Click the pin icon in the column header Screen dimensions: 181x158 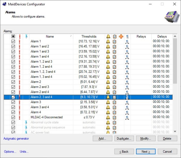[x=26, y=36]
